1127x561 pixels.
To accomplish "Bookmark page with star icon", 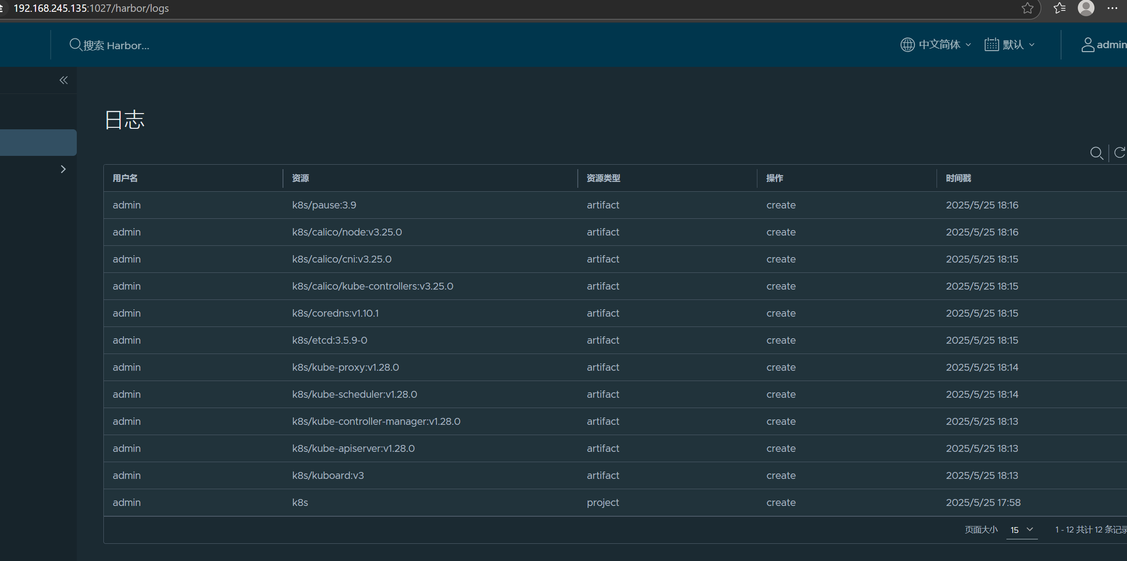I will (x=1027, y=8).
